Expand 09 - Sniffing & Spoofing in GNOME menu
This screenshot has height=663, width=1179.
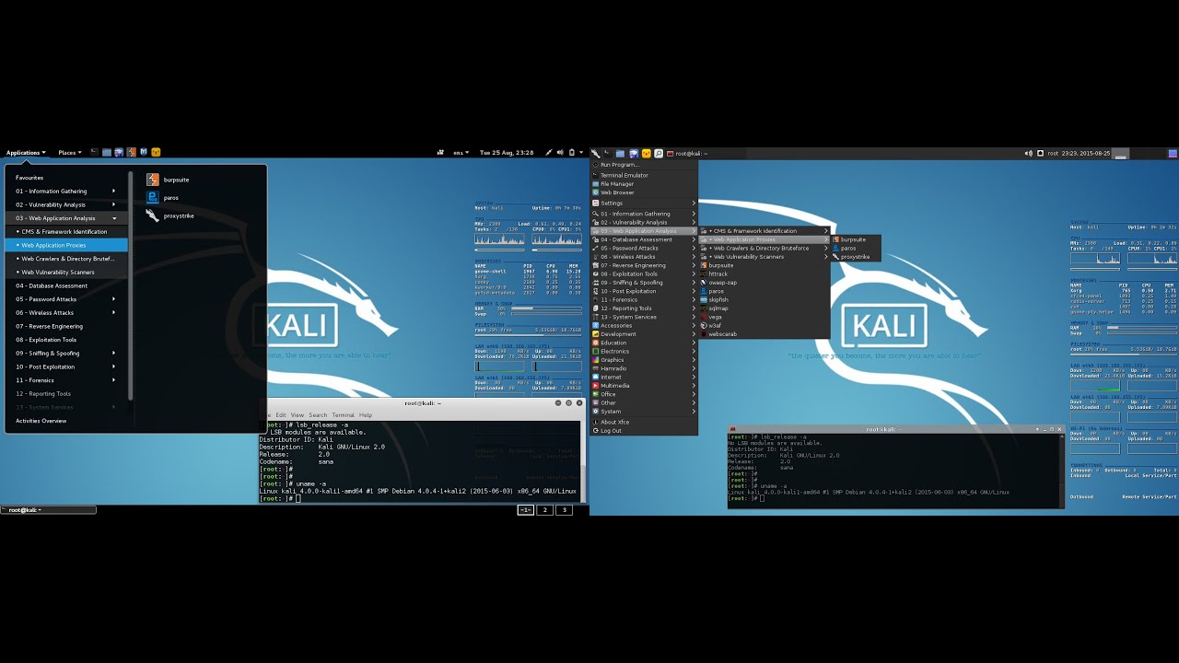click(x=66, y=353)
